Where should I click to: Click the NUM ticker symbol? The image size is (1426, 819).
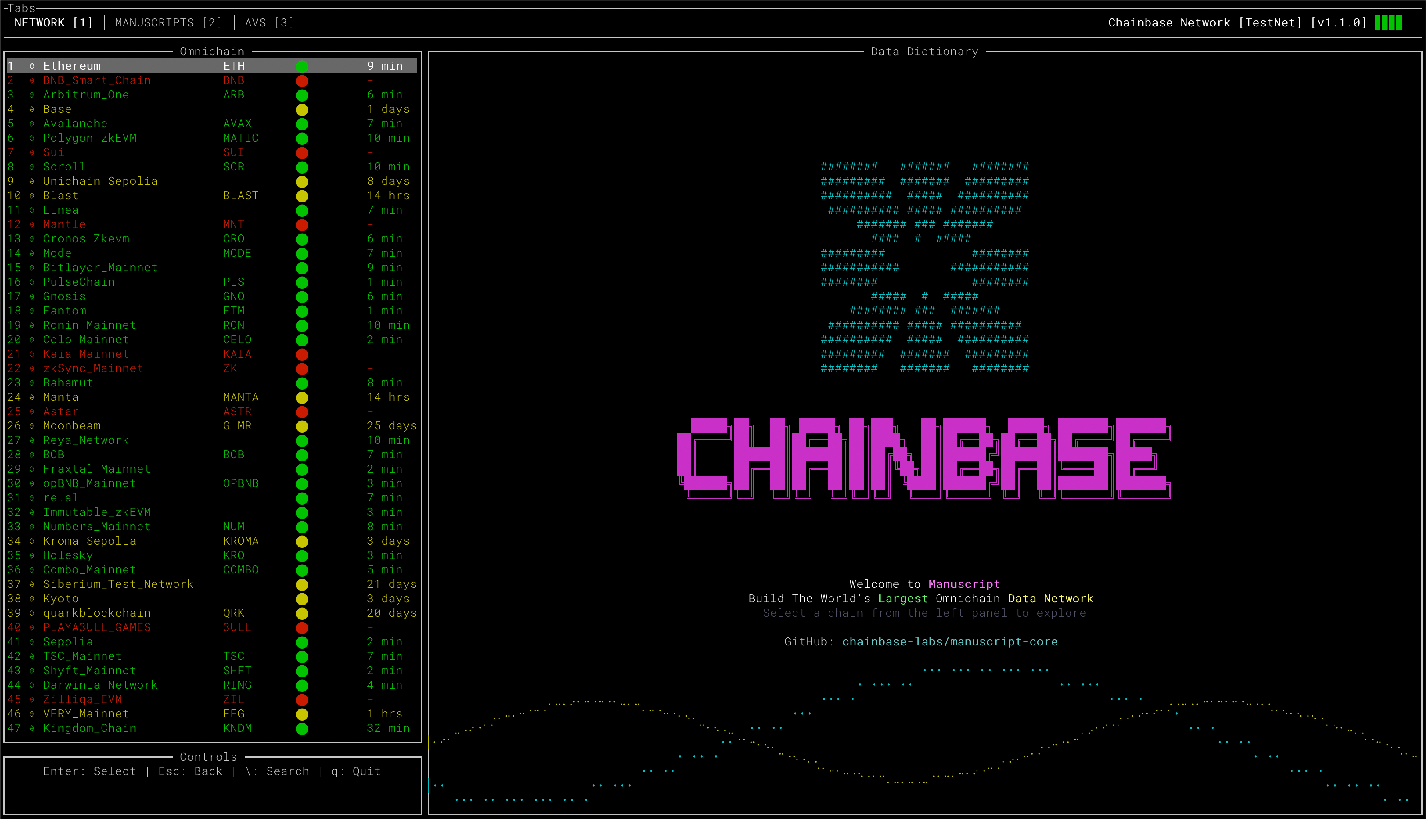coord(234,527)
